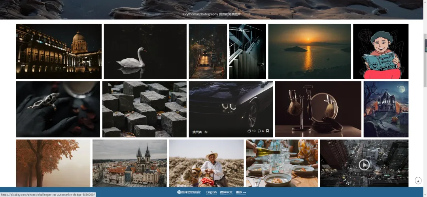Screen dimensions: 427x197
Task: Click the globe language icon
Action: 179,192
